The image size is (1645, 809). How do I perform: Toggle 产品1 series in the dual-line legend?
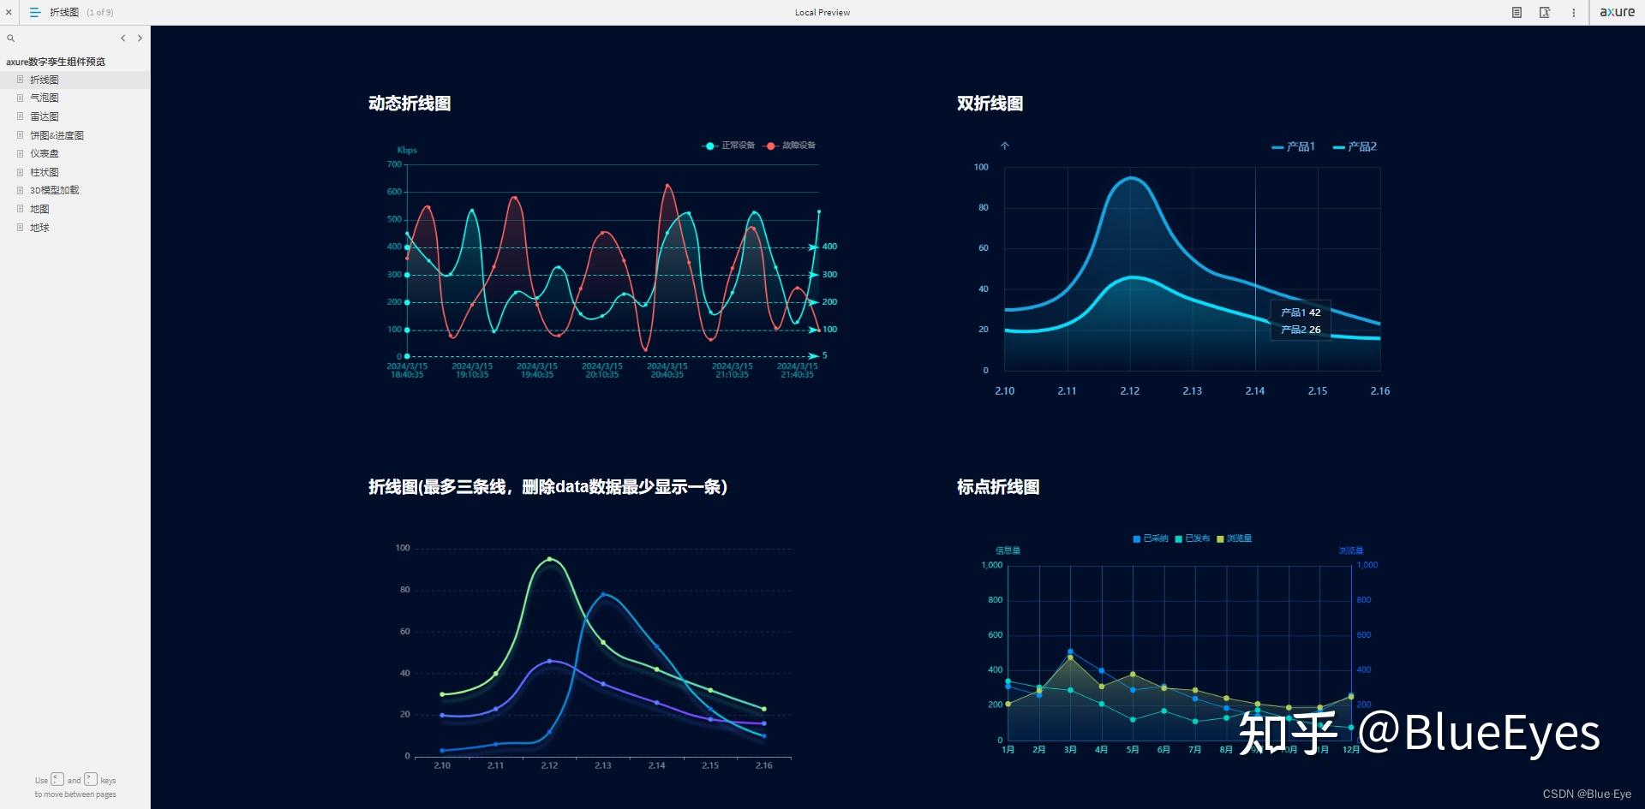pyautogui.click(x=1293, y=147)
